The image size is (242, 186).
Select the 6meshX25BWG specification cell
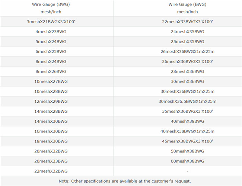(51, 52)
